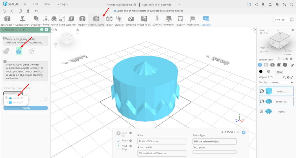Open the Sort by Newest dropdown
296x158 pixels.
pyautogui.click(x=282, y=83)
